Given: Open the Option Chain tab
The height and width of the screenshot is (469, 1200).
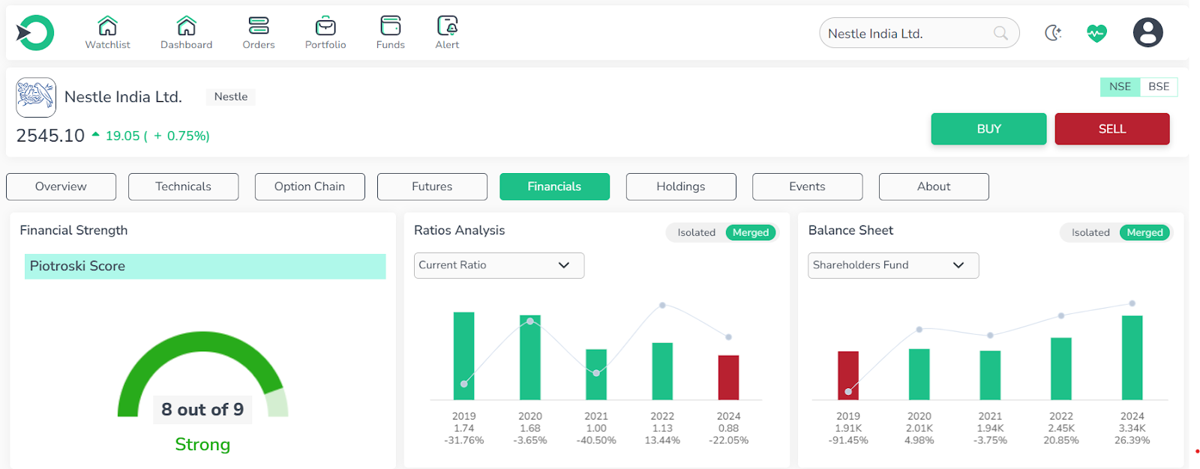Looking at the screenshot, I should tap(310, 187).
